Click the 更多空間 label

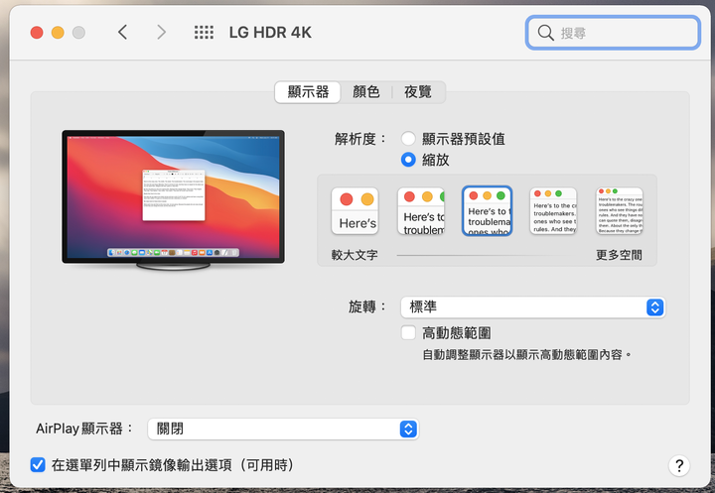[x=619, y=255]
